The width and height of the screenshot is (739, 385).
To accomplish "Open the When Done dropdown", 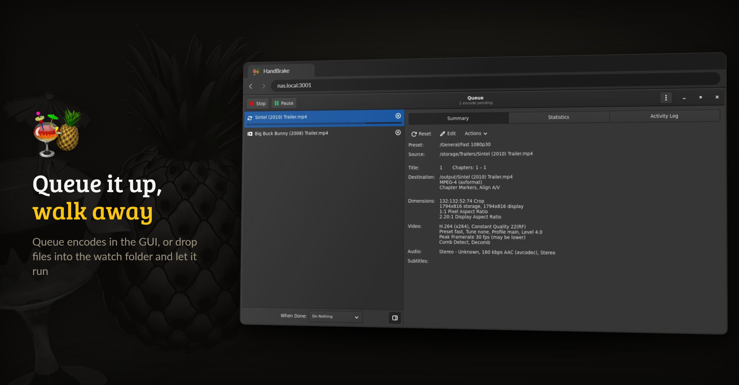I will 335,316.
